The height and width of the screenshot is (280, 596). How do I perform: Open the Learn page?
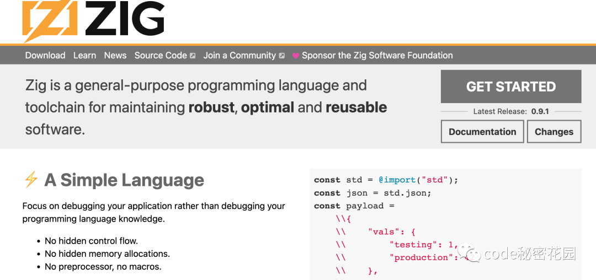coord(85,55)
